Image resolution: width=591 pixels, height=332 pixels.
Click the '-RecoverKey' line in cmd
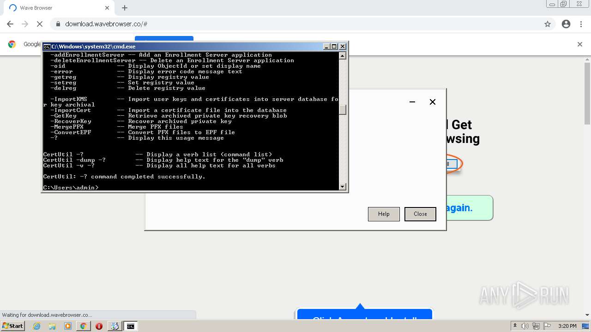(x=141, y=121)
